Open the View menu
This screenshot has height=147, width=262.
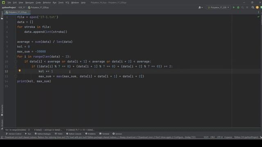coord(21,3)
